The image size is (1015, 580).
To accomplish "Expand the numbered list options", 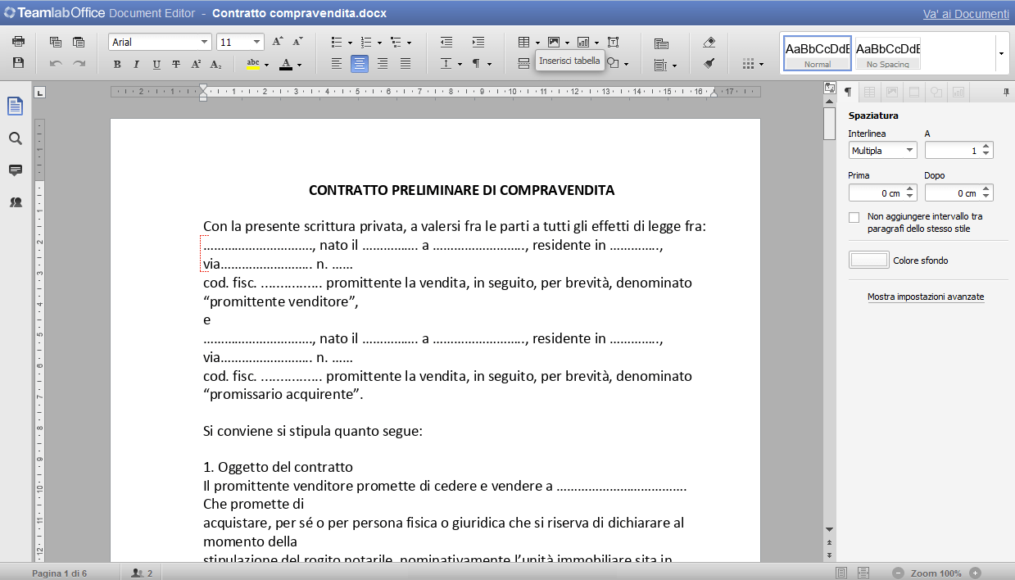I will click(x=379, y=43).
